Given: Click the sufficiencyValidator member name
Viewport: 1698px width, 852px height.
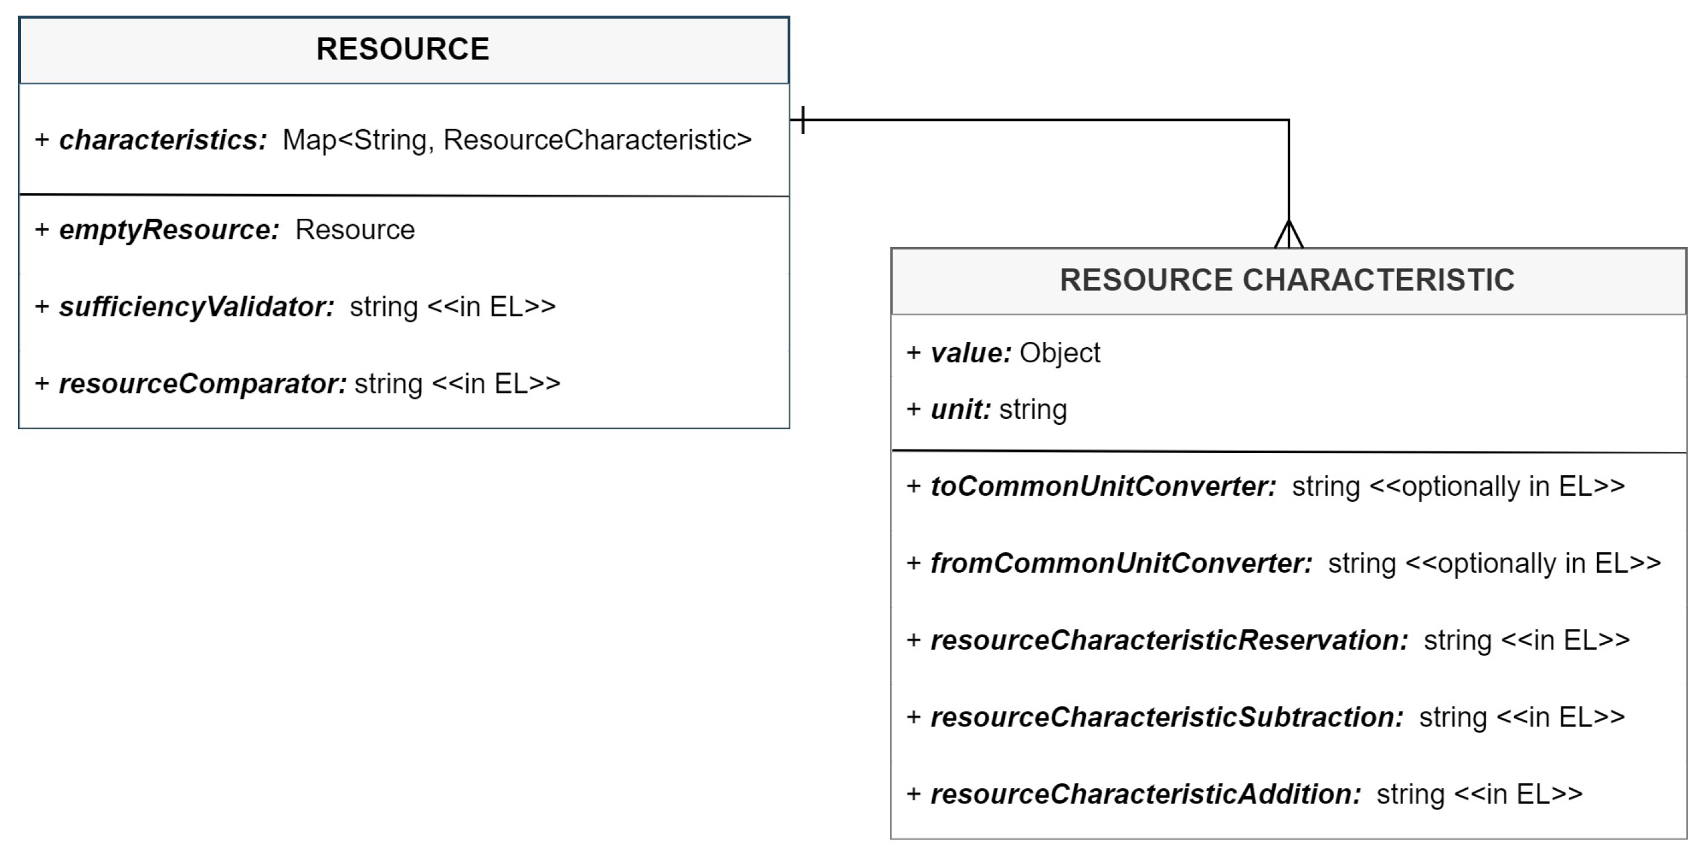Looking at the screenshot, I should point(196,306).
